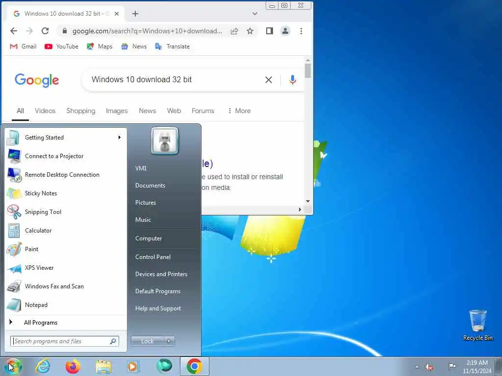Image resolution: width=502 pixels, height=376 pixels.
Task: Open the Recycle Bin desktop icon
Action: 477,325
